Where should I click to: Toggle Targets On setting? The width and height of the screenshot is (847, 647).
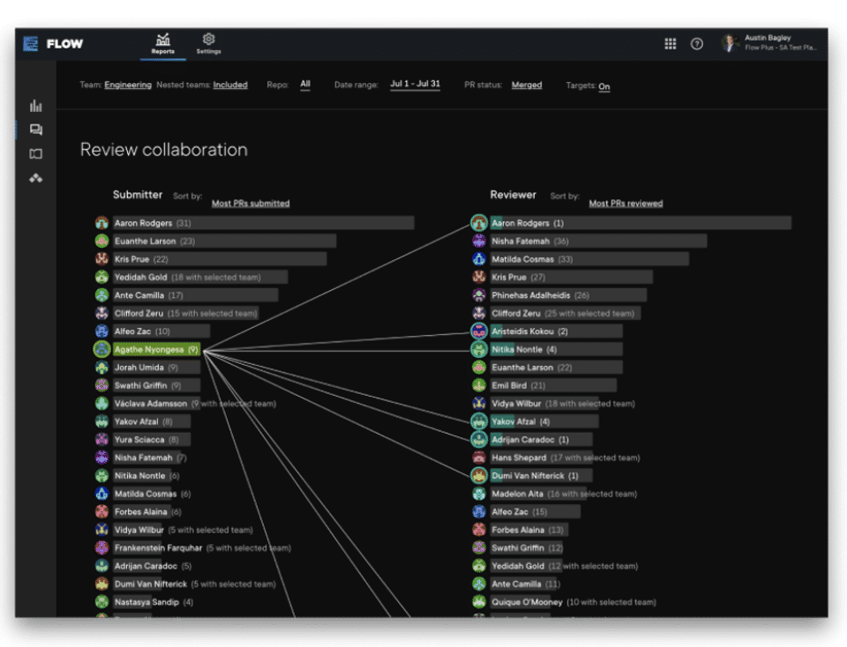[x=603, y=86]
